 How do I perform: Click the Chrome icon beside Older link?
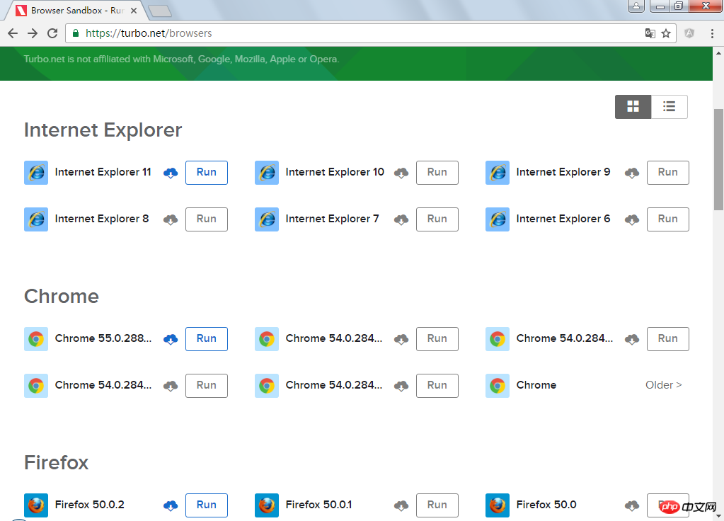coord(498,386)
